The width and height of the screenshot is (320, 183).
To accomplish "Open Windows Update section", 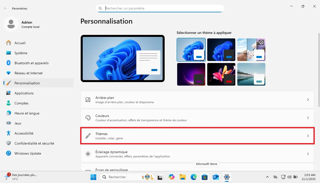I will tap(28, 153).
